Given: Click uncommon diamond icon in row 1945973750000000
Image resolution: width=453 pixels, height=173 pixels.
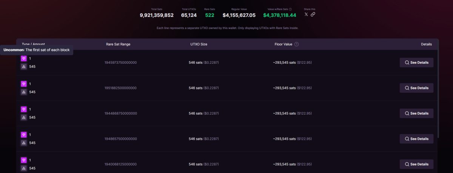Looking at the screenshot, I should [24, 58].
